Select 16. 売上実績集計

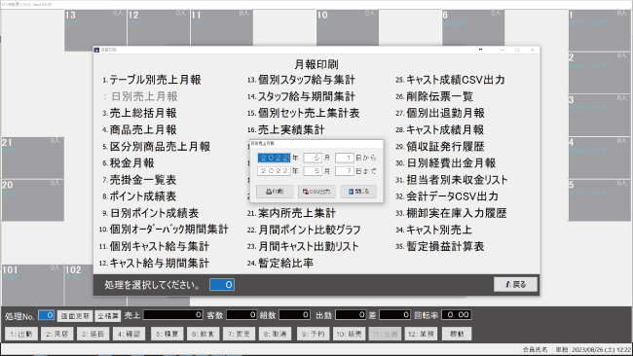point(285,129)
